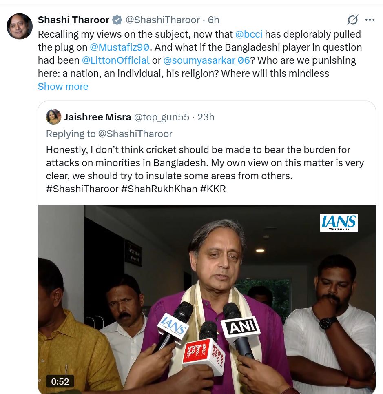Viewport: 383px width, 394px height.
Task: Click the Shashi Tharoor display name
Action: [73, 20]
